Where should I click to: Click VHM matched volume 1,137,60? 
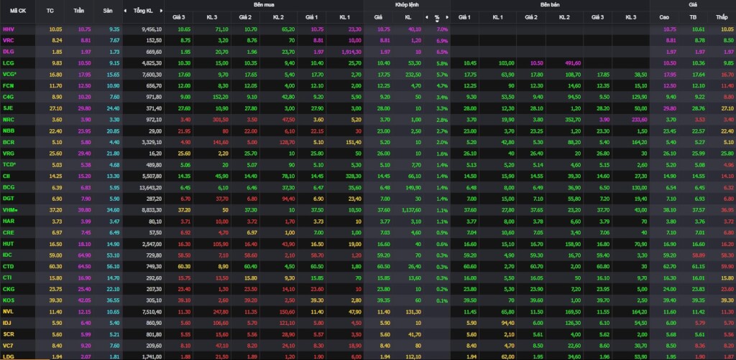click(412, 209)
